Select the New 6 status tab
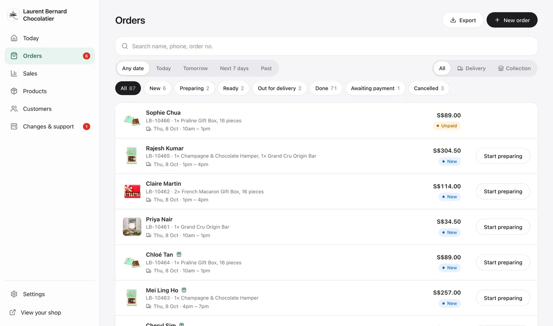The image size is (553, 326). tap(158, 88)
